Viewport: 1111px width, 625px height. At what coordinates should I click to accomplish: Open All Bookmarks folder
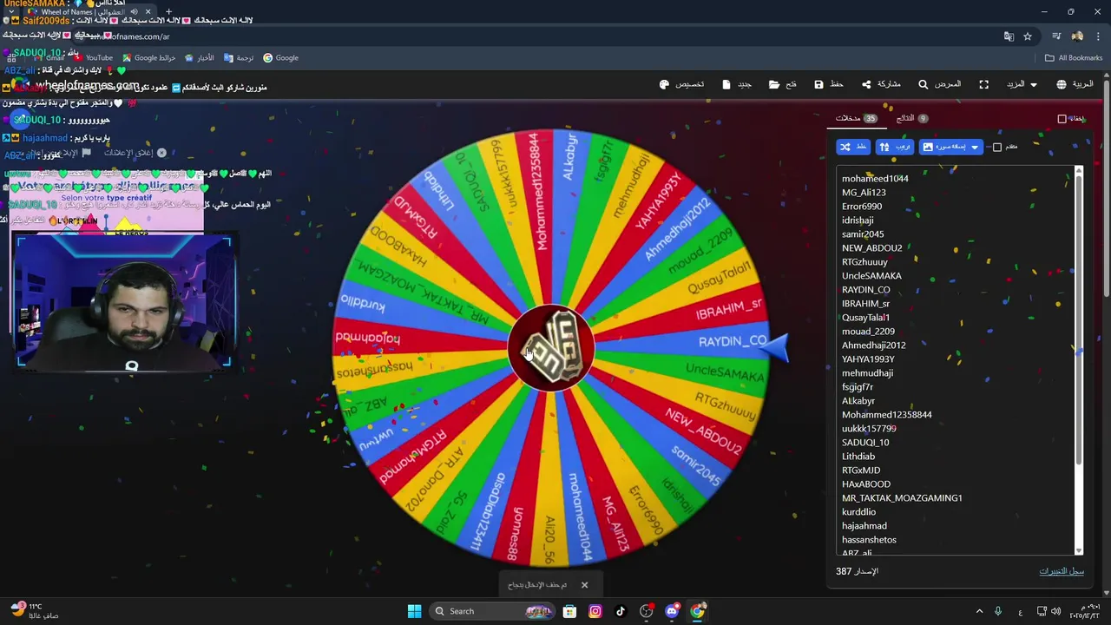coord(1074,58)
